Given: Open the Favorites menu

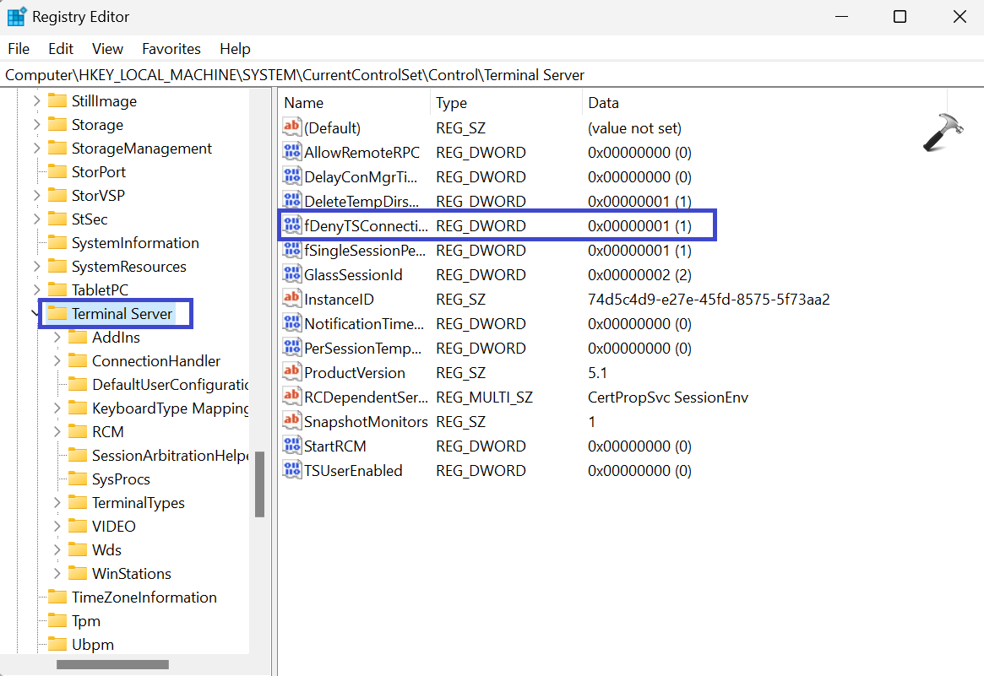Looking at the screenshot, I should (x=171, y=49).
